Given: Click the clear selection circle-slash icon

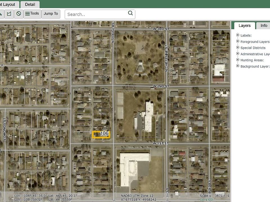Looking at the screenshot, I should (19, 14).
